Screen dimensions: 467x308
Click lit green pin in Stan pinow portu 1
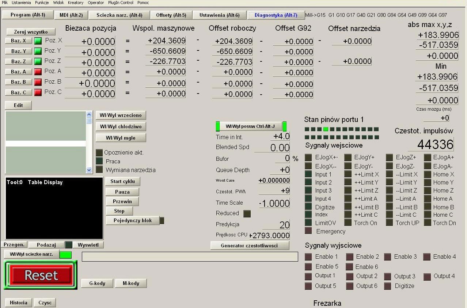coord(326,129)
